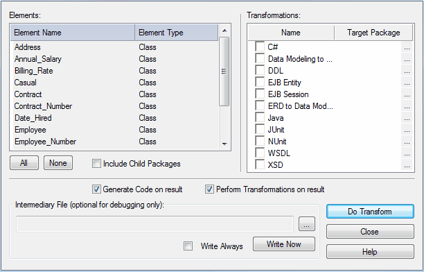Enable the Write Always checkbox
The image size is (424, 272).
(188, 246)
